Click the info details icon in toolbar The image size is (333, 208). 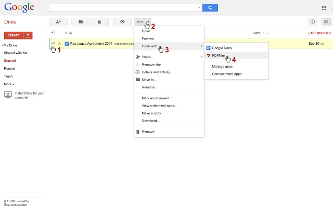313,22
